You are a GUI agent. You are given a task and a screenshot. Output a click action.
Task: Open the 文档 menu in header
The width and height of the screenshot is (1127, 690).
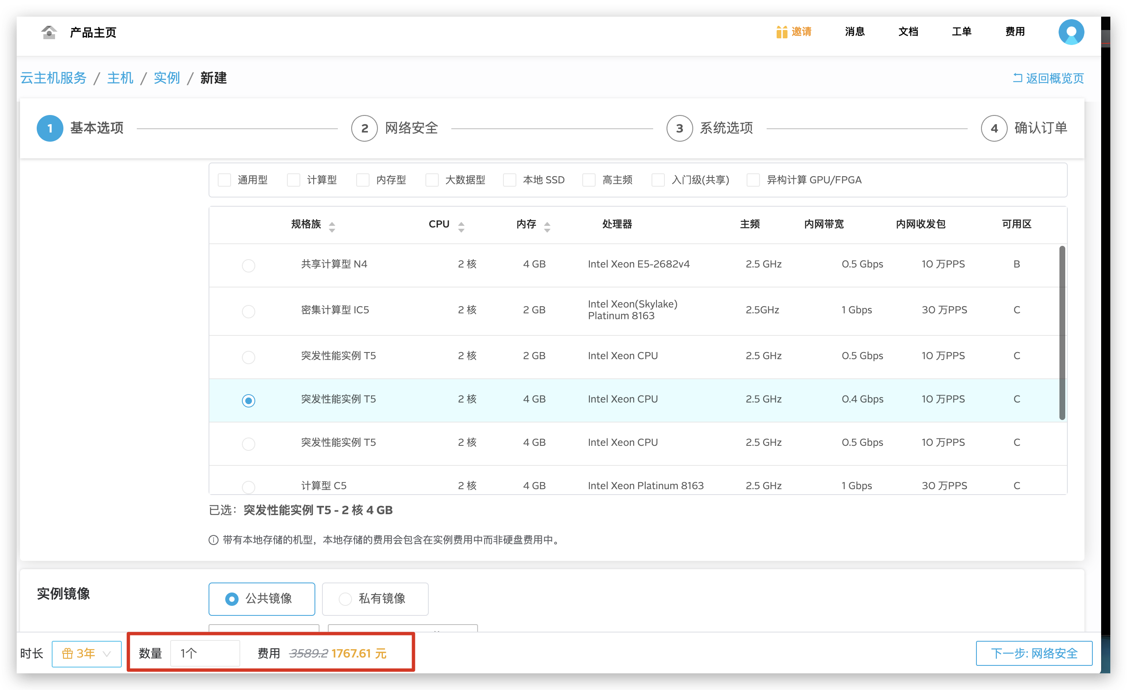click(x=908, y=32)
